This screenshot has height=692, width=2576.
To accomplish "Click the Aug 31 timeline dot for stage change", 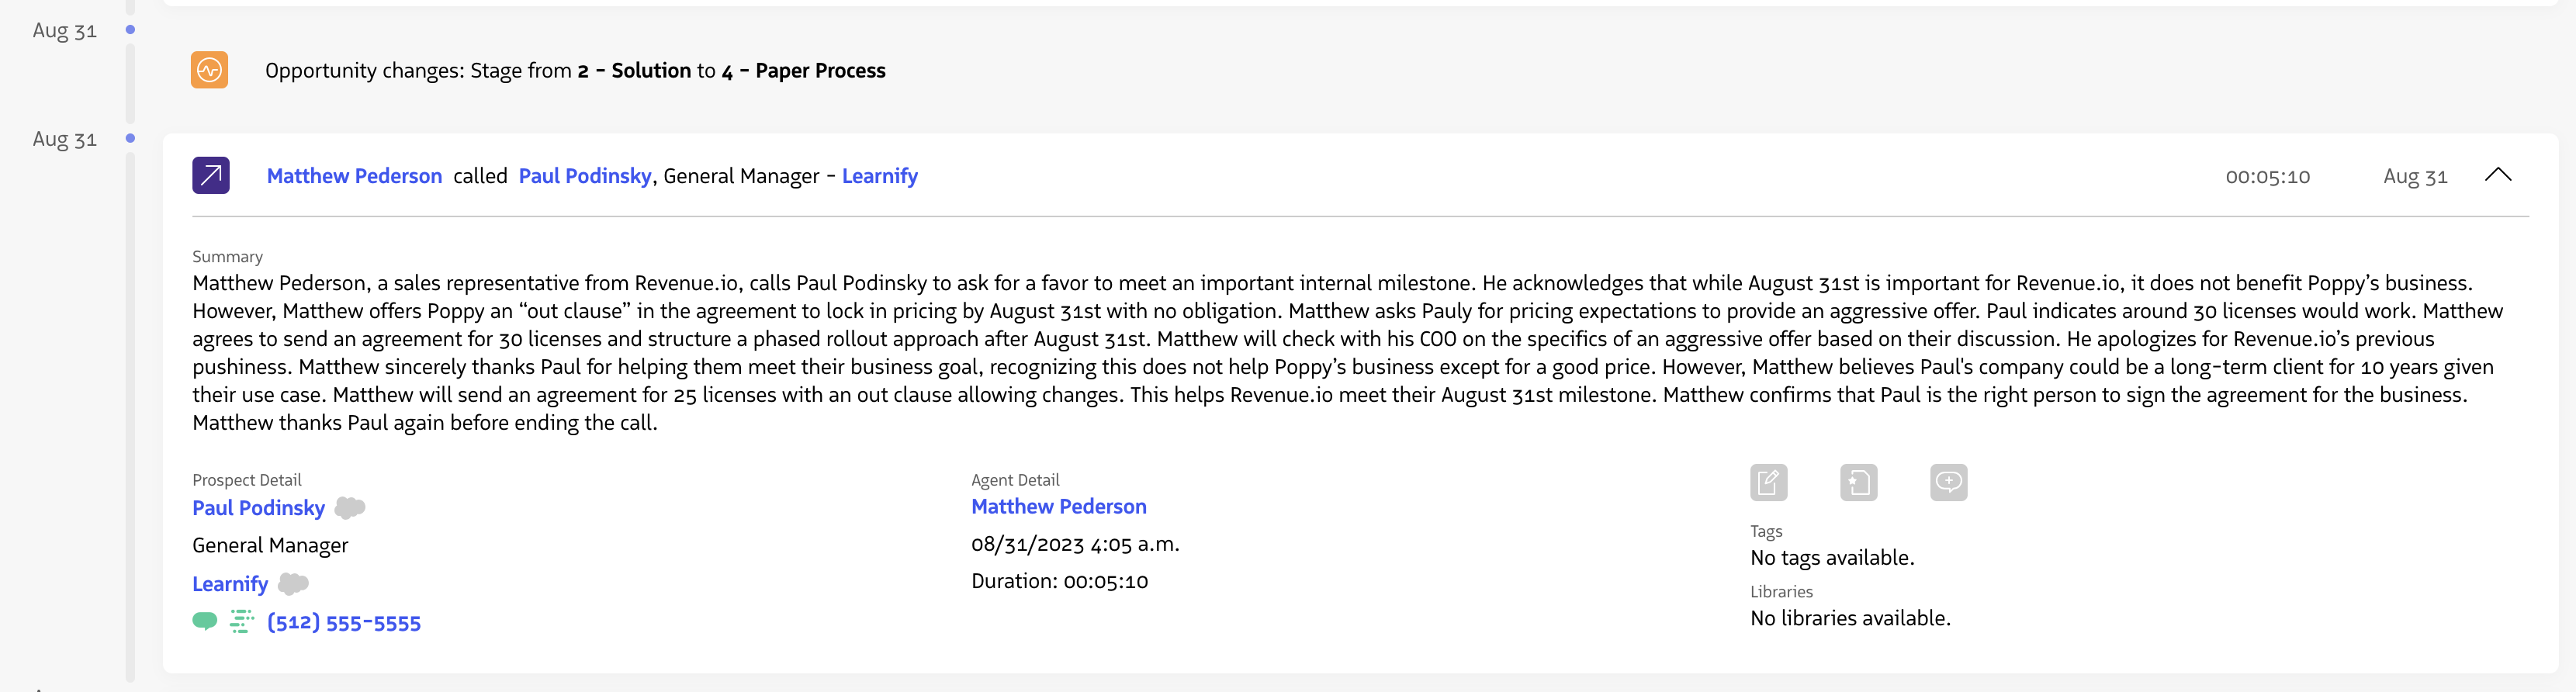I will 130,30.
